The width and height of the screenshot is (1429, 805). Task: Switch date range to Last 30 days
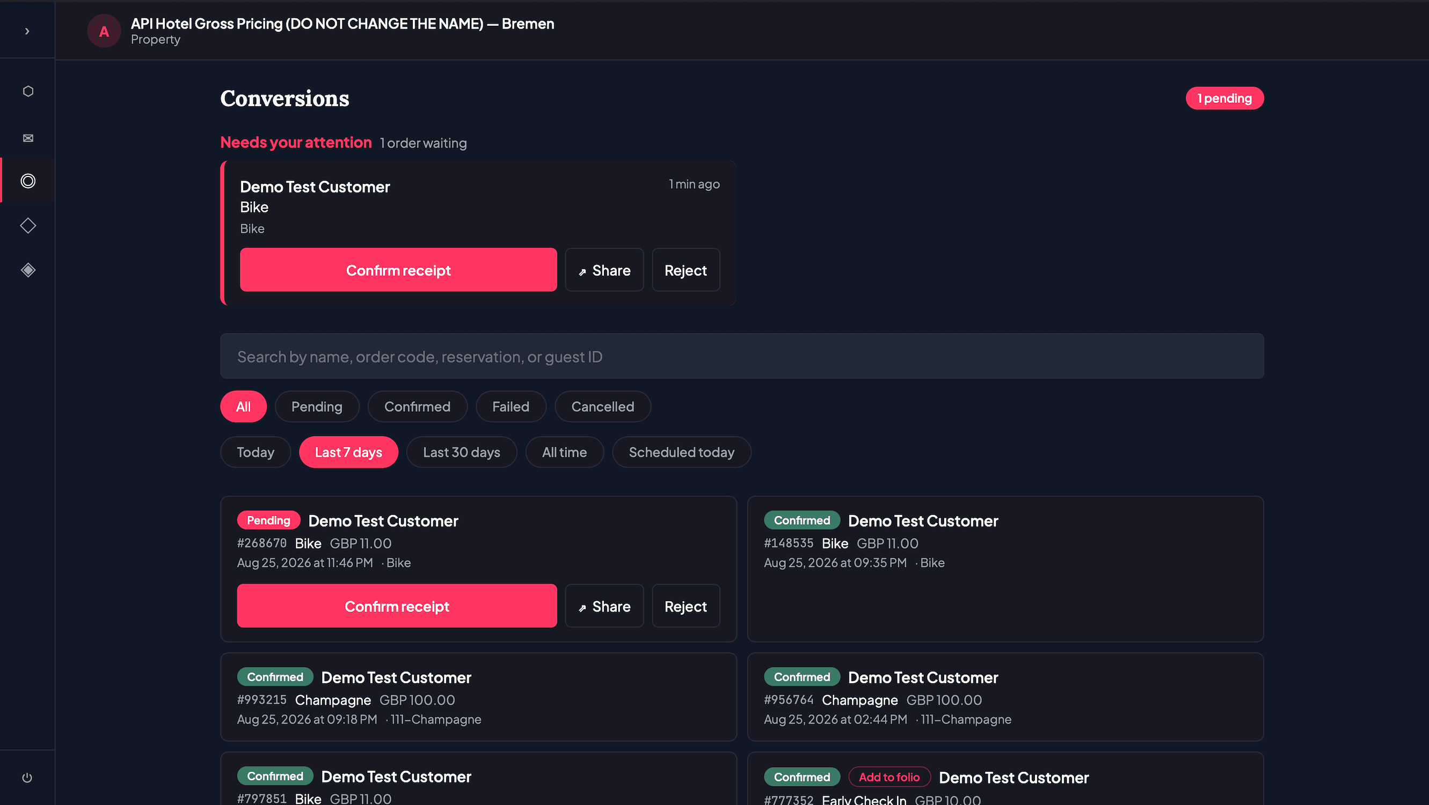[462, 452]
